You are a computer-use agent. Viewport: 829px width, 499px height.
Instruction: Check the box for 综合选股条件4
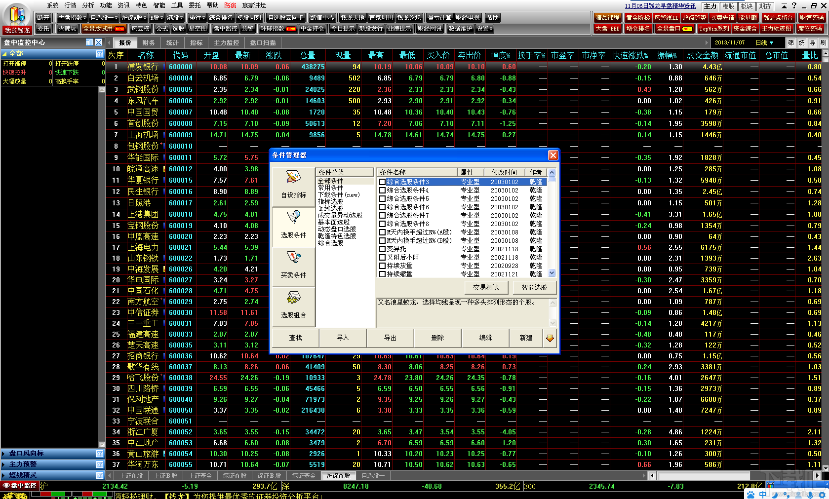click(x=382, y=191)
